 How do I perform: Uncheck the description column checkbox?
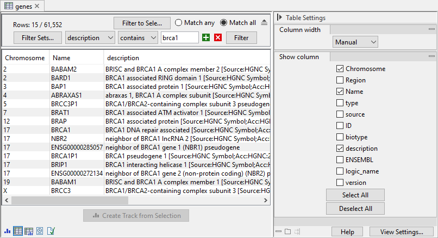340,149
